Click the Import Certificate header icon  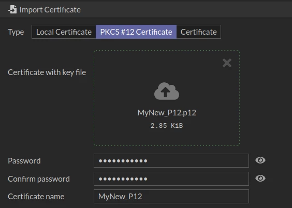click(12, 9)
